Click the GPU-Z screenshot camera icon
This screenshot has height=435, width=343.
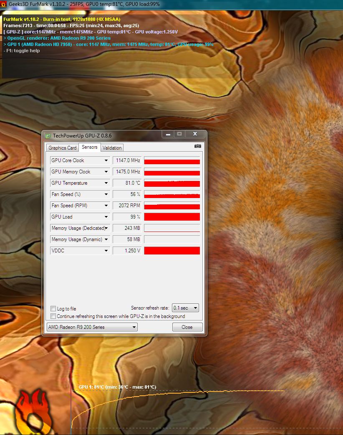tap(197, 146)
